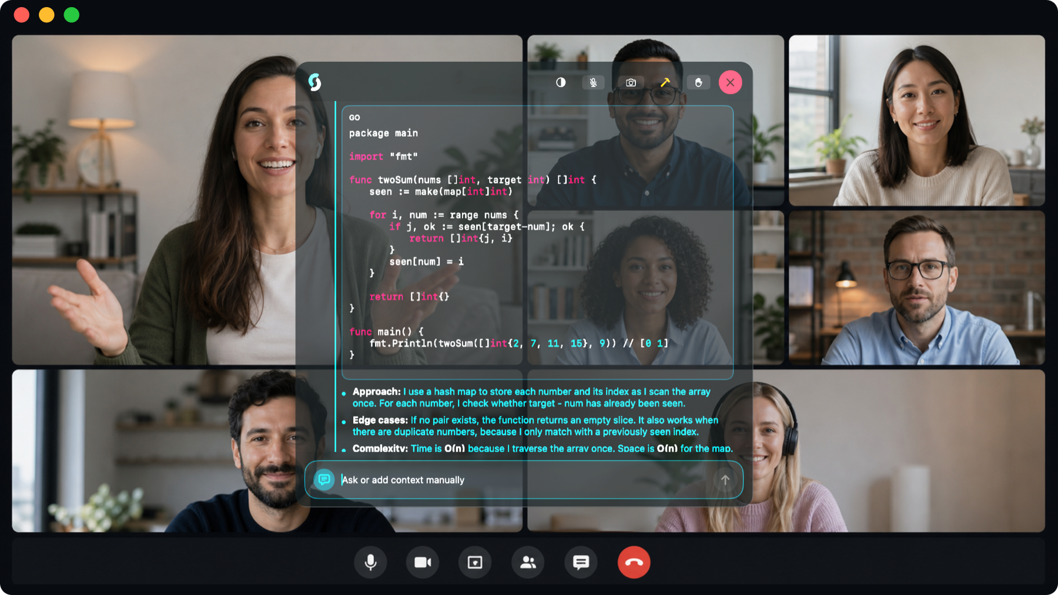Click the 'seen := make(map[int]int)' line
The height and width of the screenshot is (595, 1058).
(x=441, y=191)
